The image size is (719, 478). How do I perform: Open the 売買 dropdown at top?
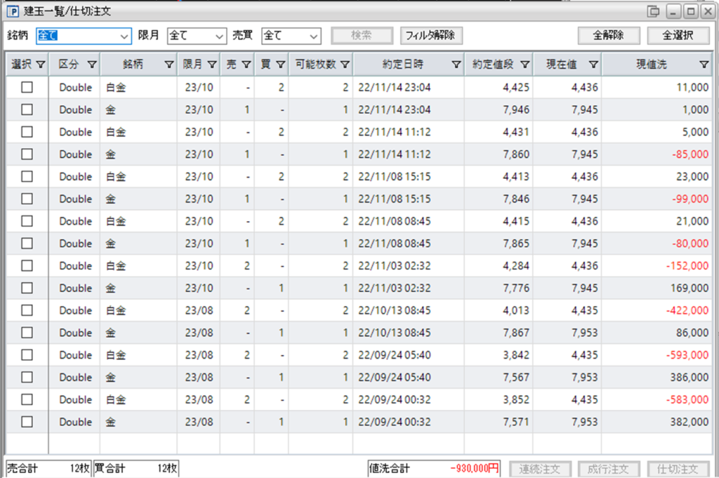(x=291, y=36)
